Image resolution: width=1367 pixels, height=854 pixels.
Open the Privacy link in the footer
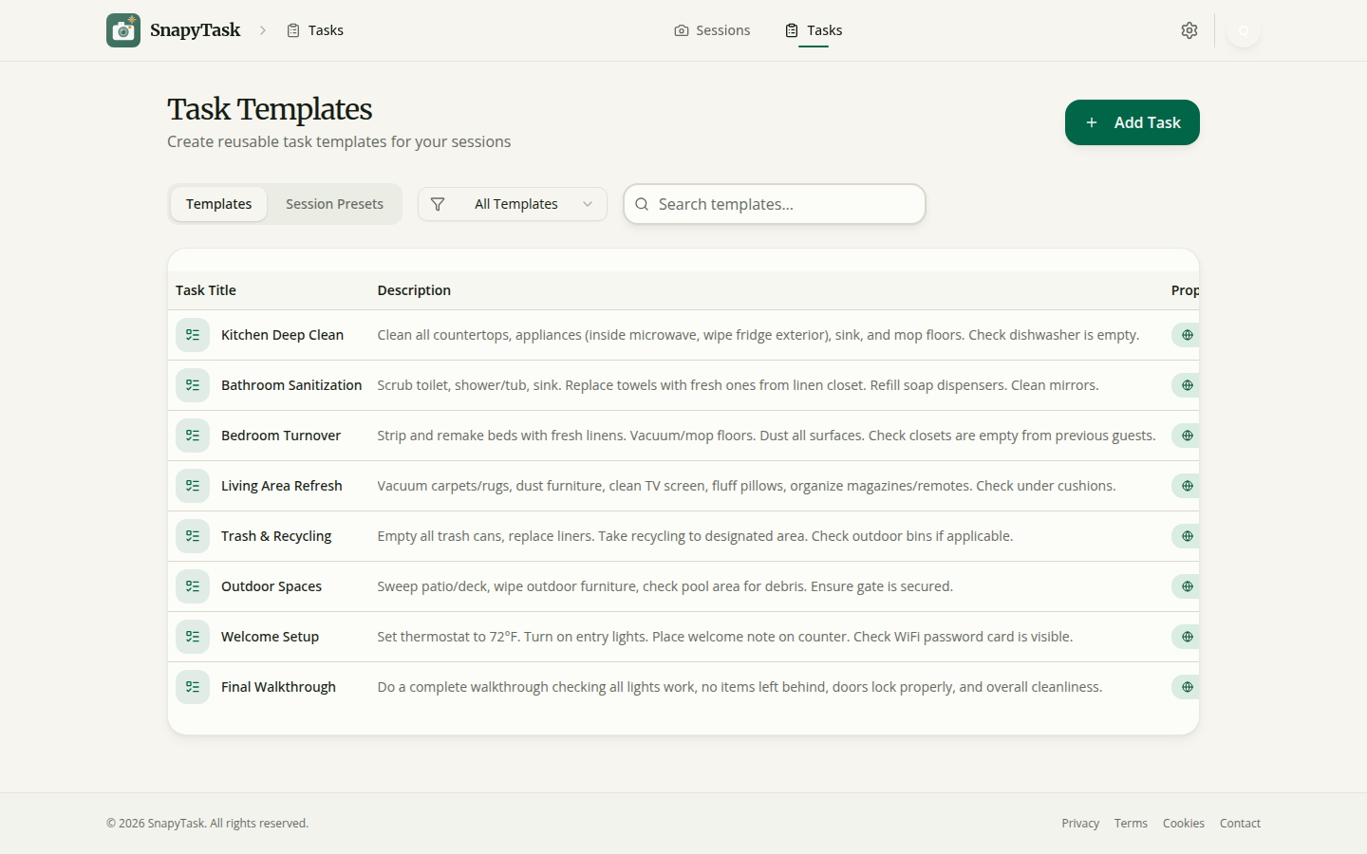click(x=1080, y=823)
